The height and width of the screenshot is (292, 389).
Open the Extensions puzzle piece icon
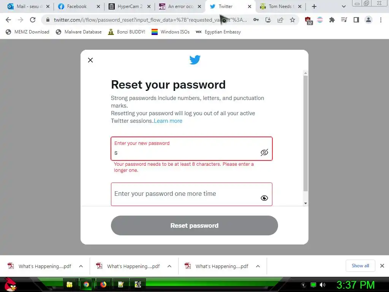click(332, 20)
